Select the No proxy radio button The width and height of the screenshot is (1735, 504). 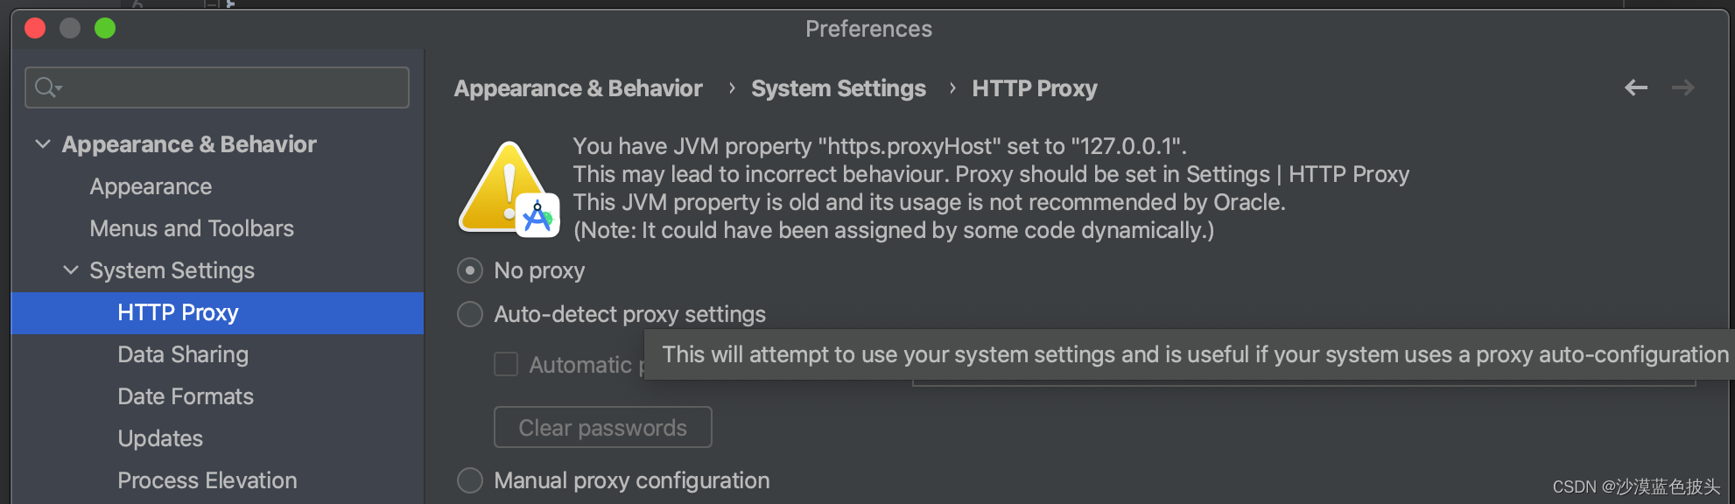[470, 270]
